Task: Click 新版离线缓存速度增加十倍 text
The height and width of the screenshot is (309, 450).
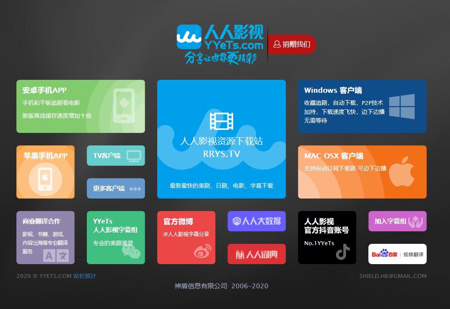Action: (x=57, y=116)
